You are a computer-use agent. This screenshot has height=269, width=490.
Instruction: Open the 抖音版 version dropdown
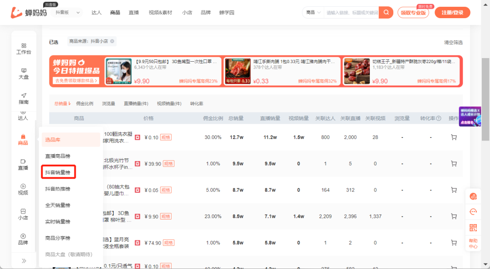68,13
